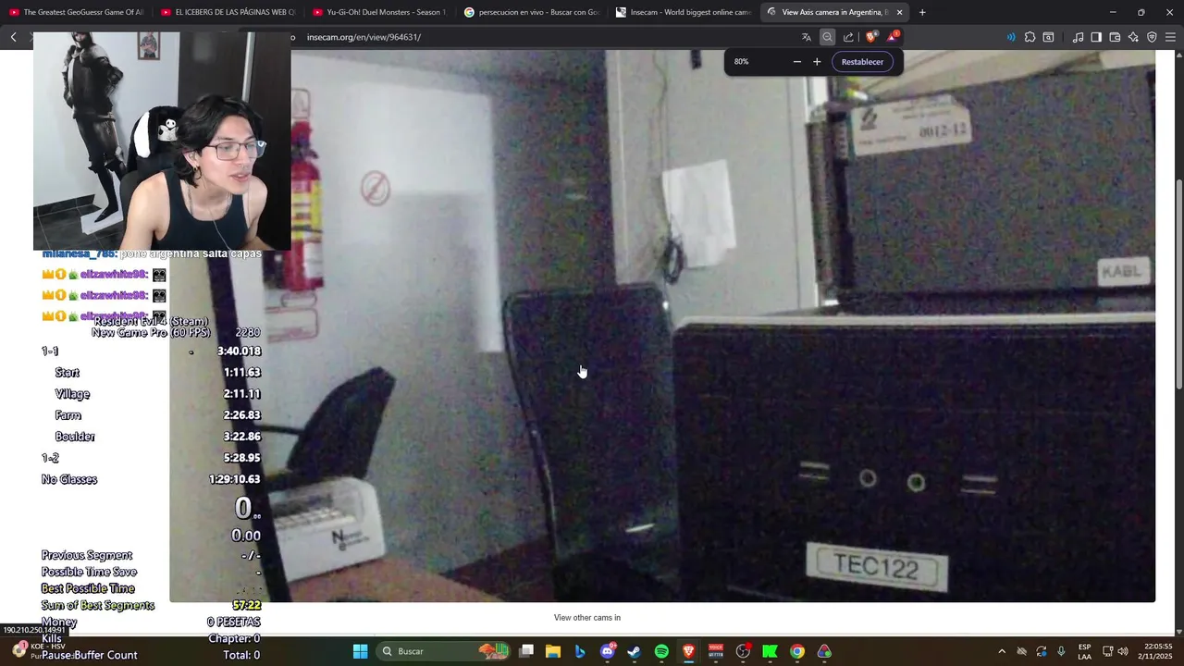Click the Boulder split row in timer
1184x666 pixels.
[151, 437]
